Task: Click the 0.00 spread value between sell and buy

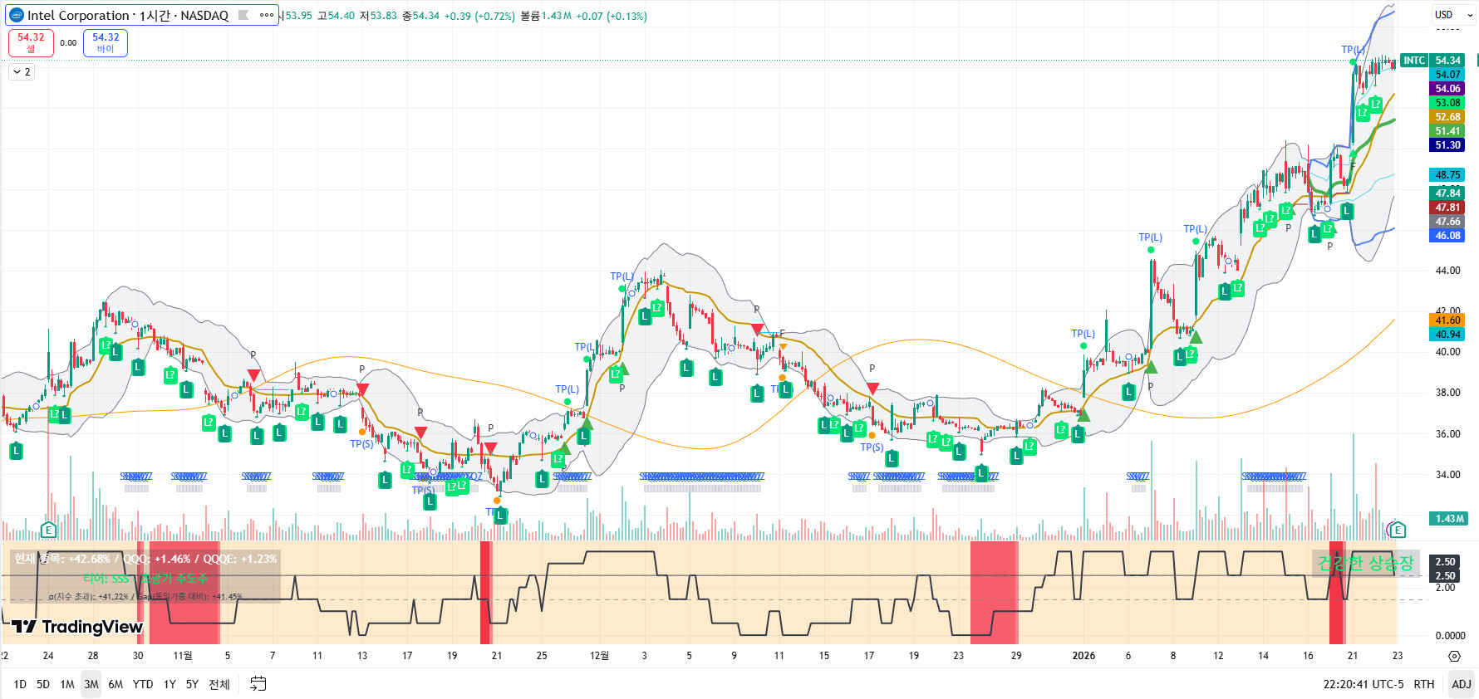Action: 68,43
